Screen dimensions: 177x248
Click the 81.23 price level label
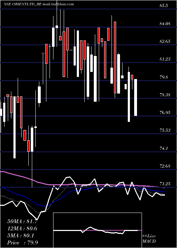click(165, 59)
